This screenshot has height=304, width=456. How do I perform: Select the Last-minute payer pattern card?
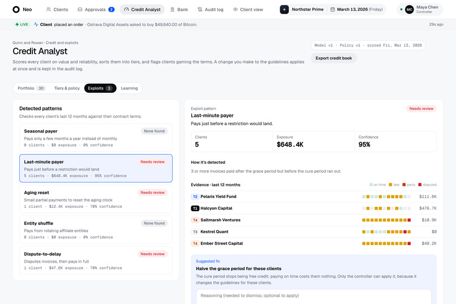[x=96, y=169]
